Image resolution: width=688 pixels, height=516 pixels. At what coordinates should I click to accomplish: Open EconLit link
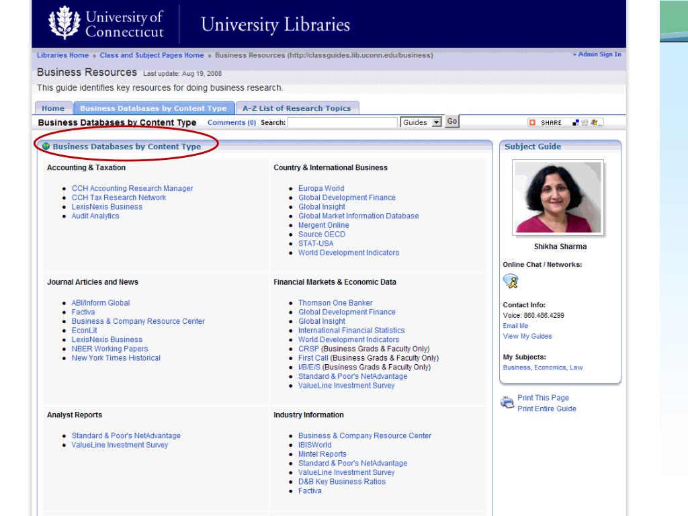coord(84,331)
